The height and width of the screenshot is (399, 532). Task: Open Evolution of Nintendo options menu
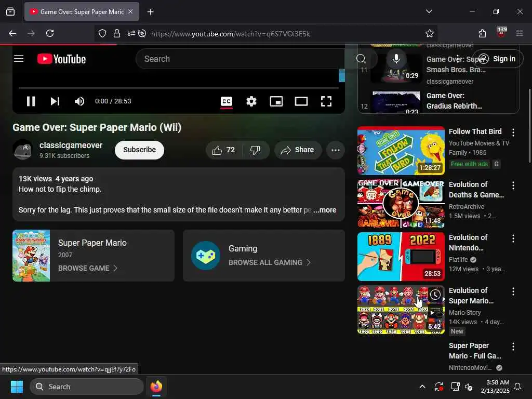pyautogui.click(x=513, y=238)
